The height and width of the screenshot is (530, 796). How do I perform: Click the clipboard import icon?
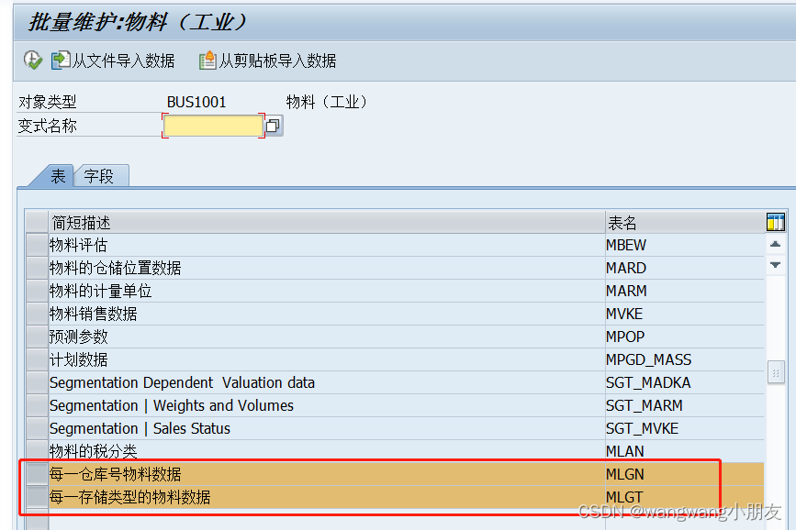(x=207, y=61)
